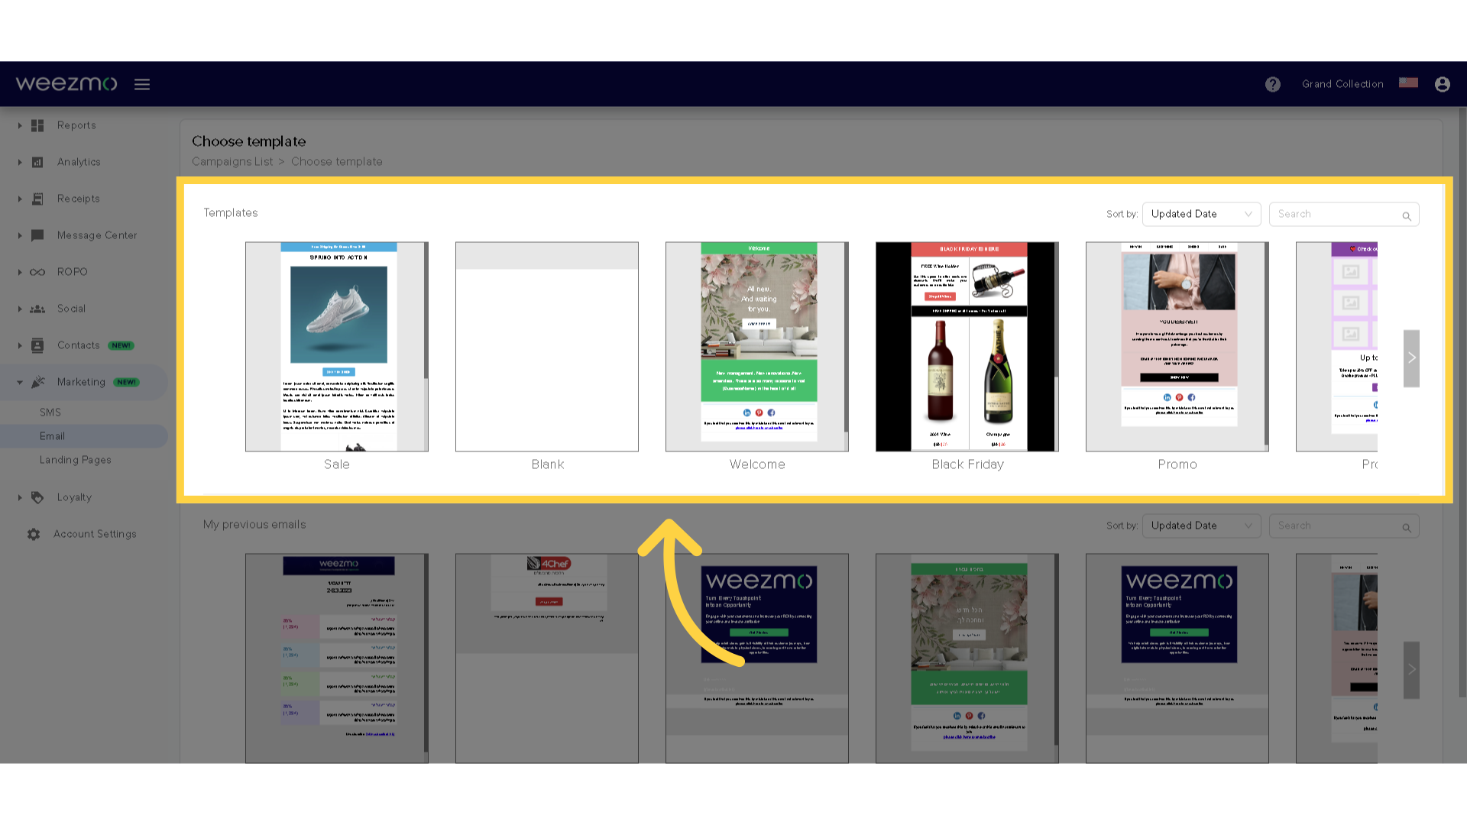Expand the Message Center menu arrow
Image resolution: width=1467 pixels, height=825 pixels.
tap(20, 235)
